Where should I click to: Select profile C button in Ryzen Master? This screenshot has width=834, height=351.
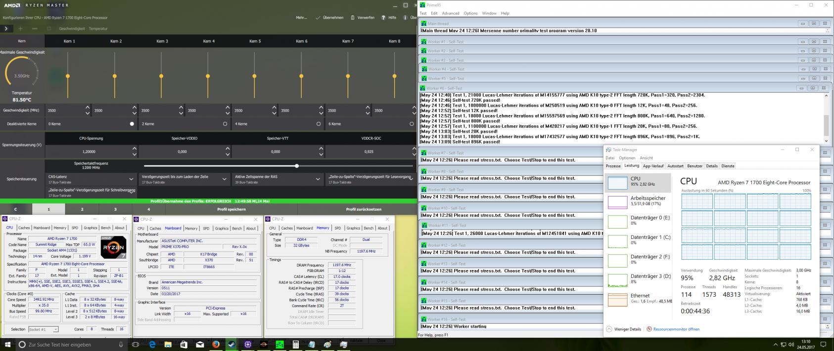tap(15, 209)
